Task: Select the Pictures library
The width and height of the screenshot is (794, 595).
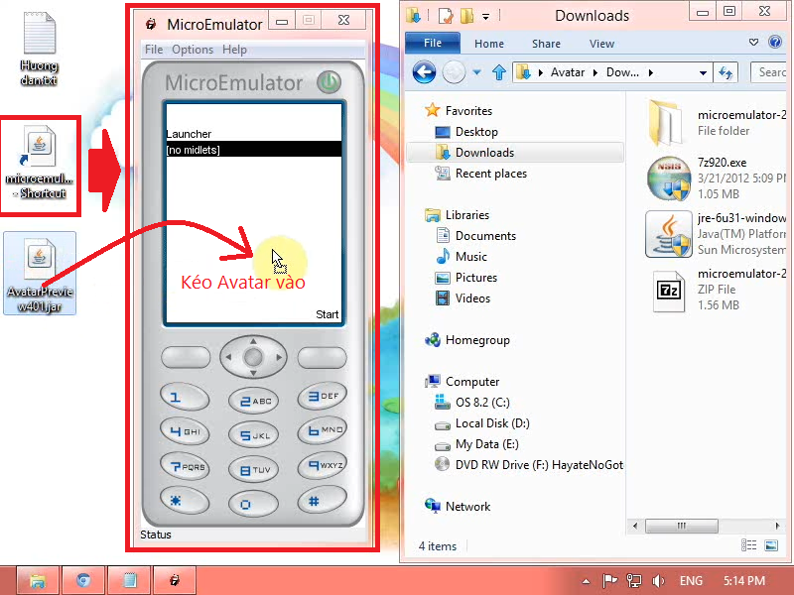Action: 476,278
